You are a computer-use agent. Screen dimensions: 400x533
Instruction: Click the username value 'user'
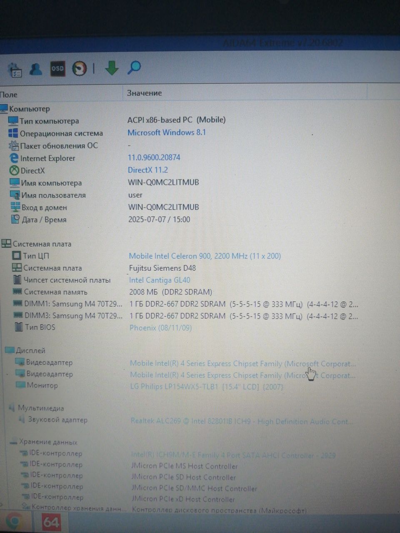[135, 195]
